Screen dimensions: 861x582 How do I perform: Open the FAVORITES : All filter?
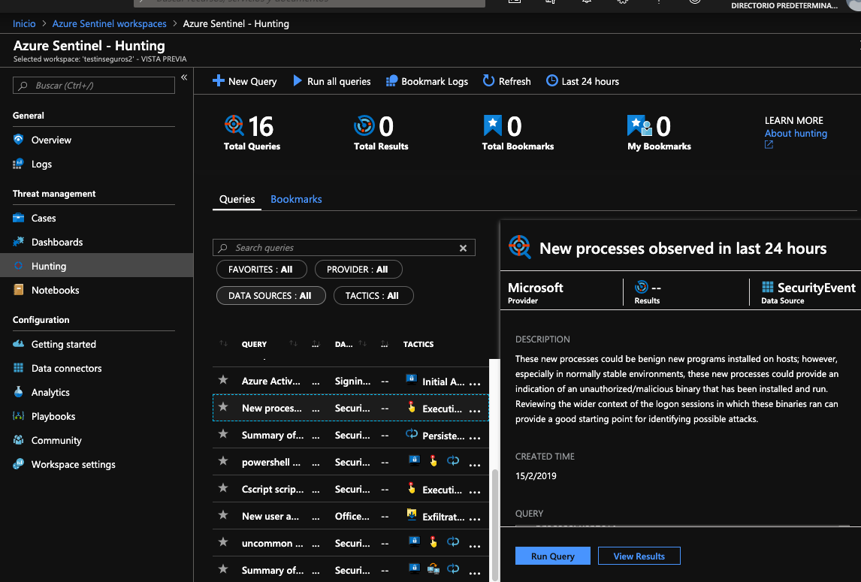260,269
